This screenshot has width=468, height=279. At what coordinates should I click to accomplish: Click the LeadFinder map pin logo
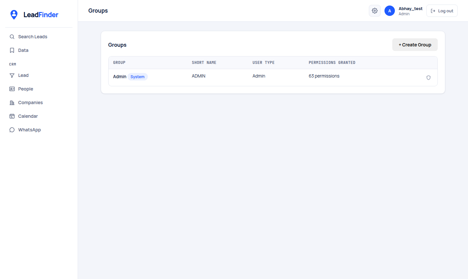[14, 15]
